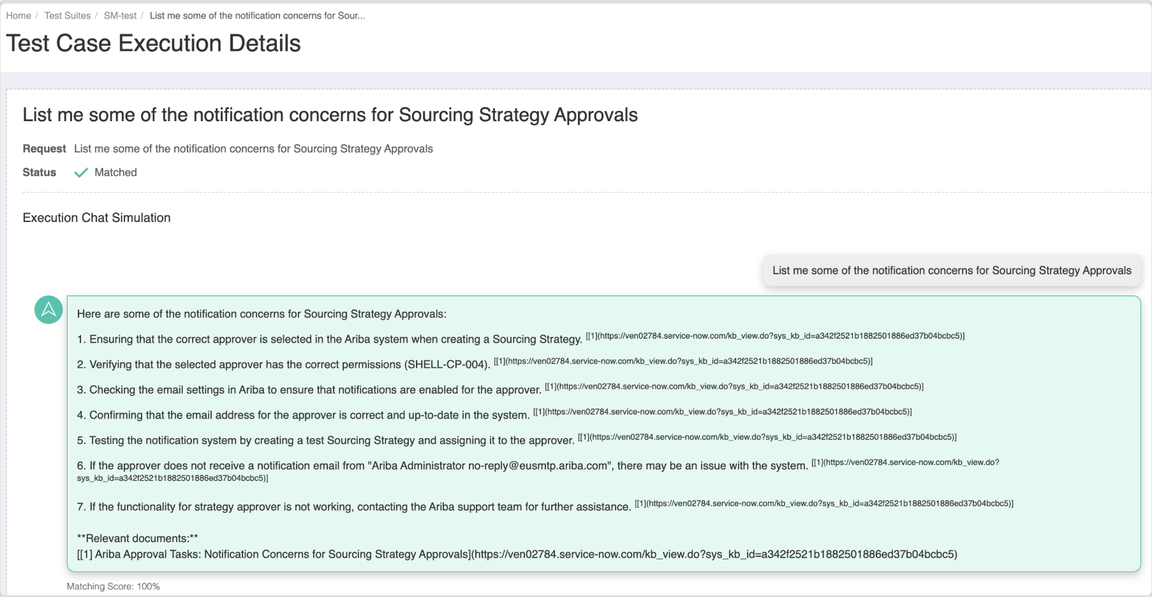Open citation link for test Sourcing Strategy item
1152x597 pixels.
point(767,438)
